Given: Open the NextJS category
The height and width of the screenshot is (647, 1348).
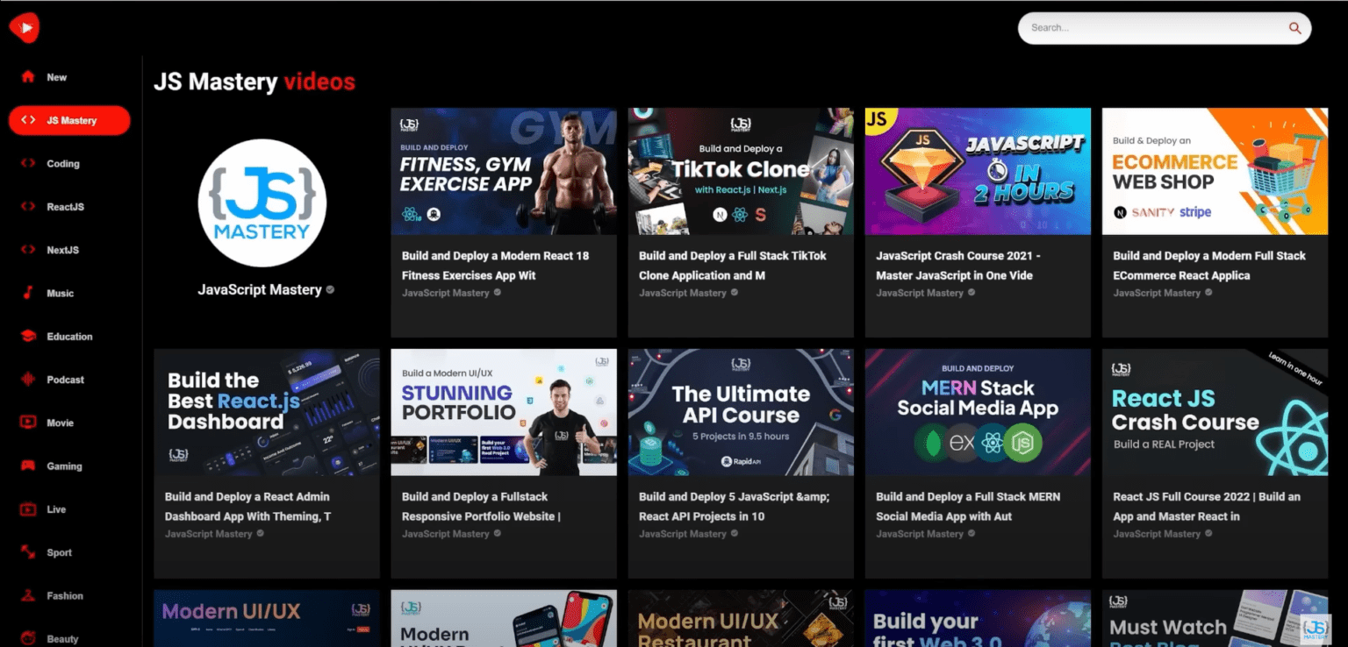Looking at the screenshot, I should coord(62,250).
